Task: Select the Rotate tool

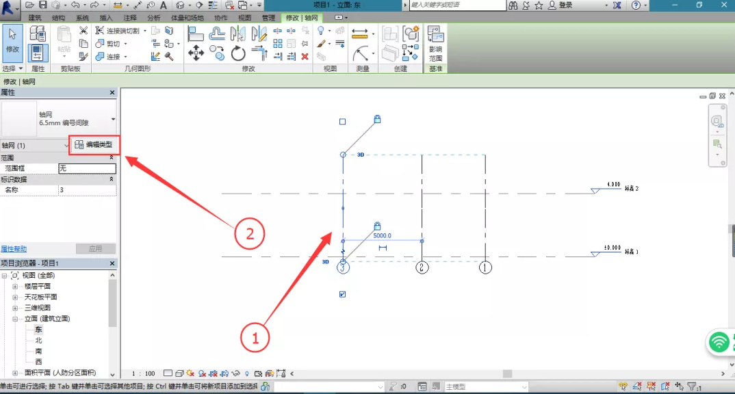Action: 237,53
